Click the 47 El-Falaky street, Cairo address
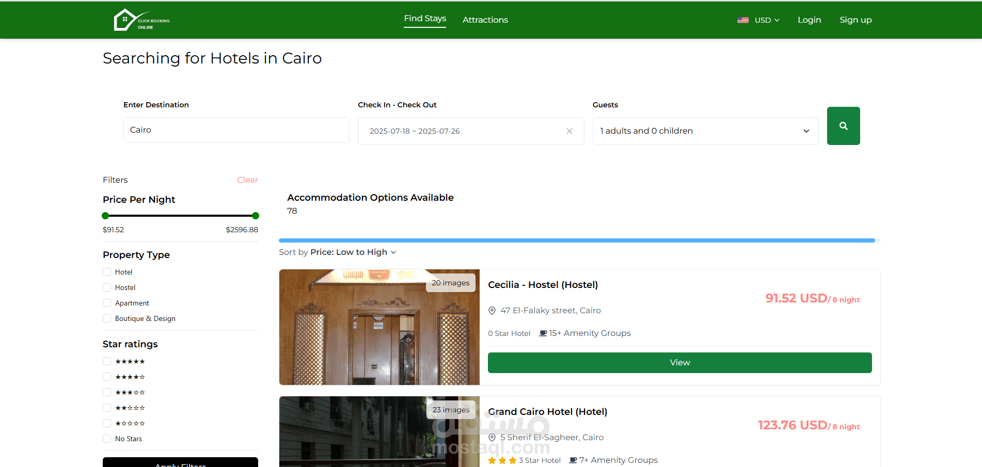Image resolution: width=982 pixels, height=467 pixels. click(x=550, y=311)
